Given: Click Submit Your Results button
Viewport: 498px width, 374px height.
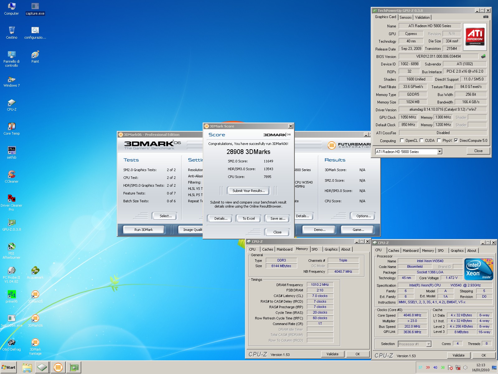Looking at the screenshot, I should 249,191.
